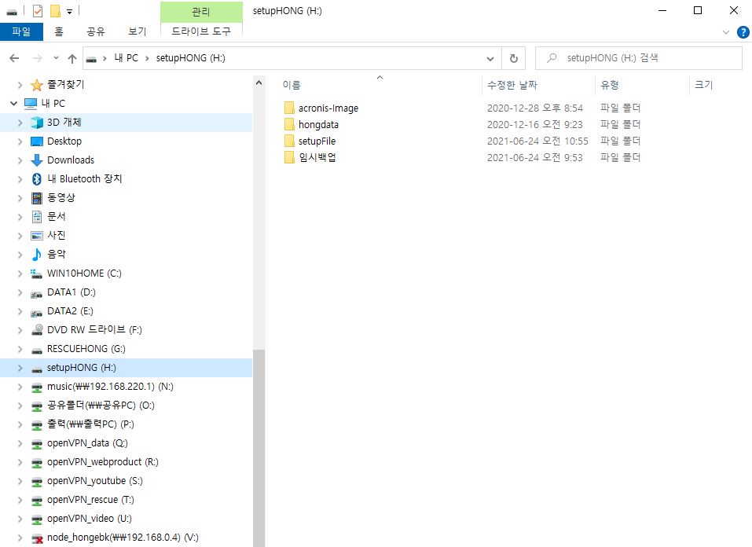Click drive icon at title bar left
Viewport: 752px width, 547px height.
(12, 12)
